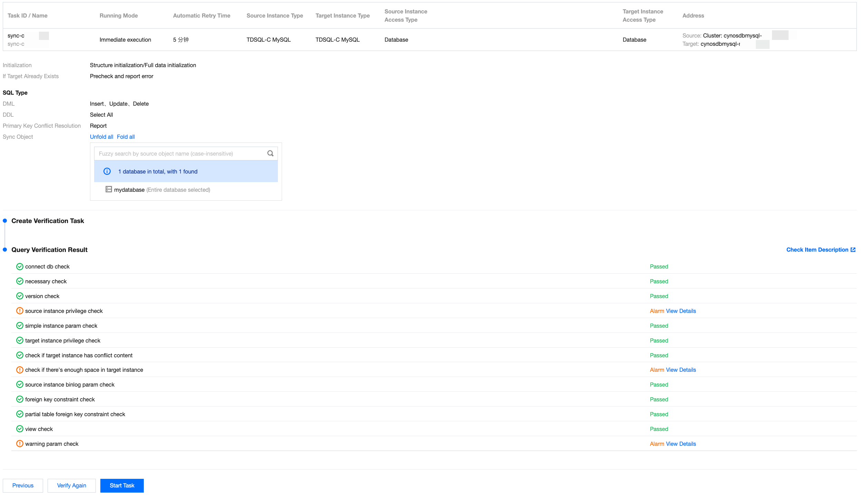This screenshot has width=862, height=495.
Task: Click the Verify Again button
Action: 71,486
